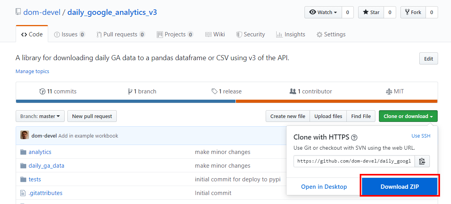View the 1 branch list

(142, 91)
